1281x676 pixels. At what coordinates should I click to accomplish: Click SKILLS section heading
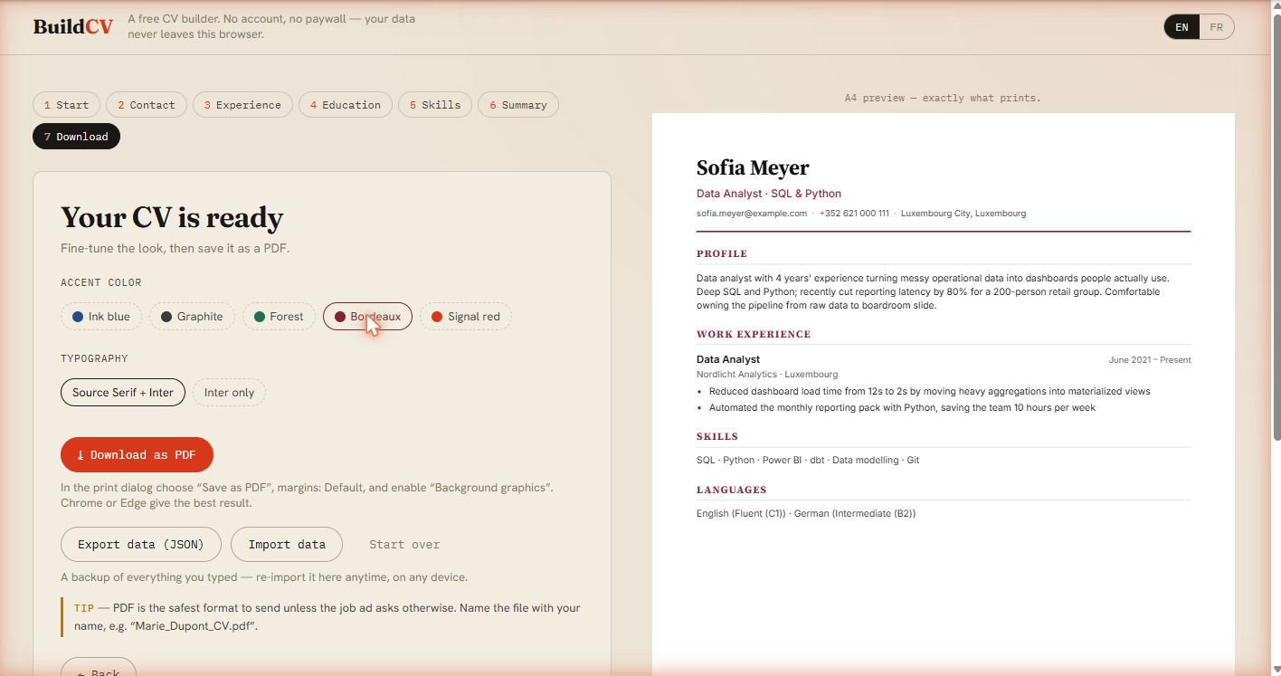pyautogui.click(x=717, y=437)
